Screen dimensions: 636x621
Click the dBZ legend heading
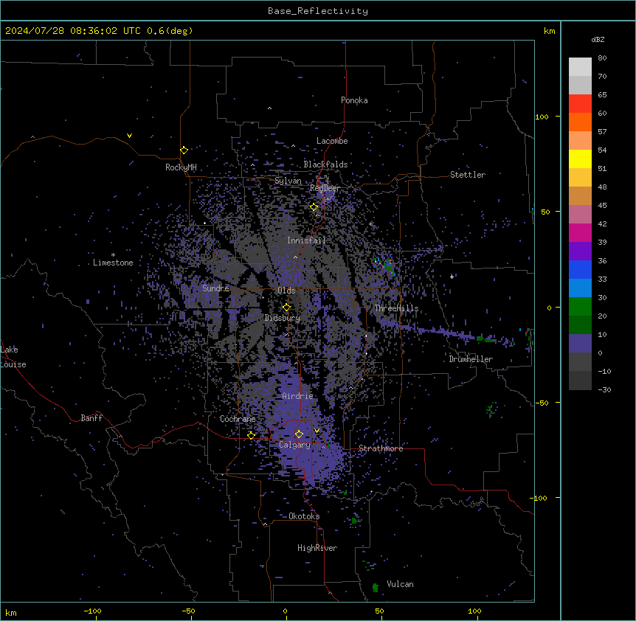[598, 39]
